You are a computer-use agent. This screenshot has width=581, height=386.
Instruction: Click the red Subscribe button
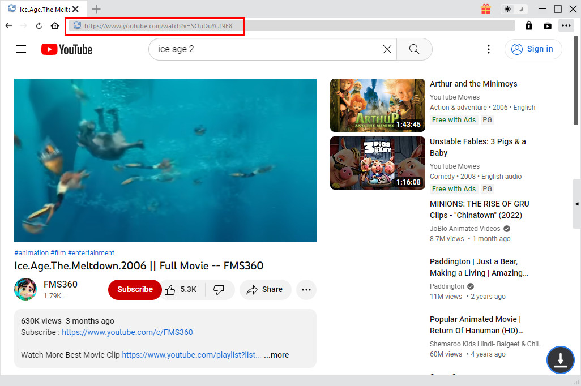[135, 289]
